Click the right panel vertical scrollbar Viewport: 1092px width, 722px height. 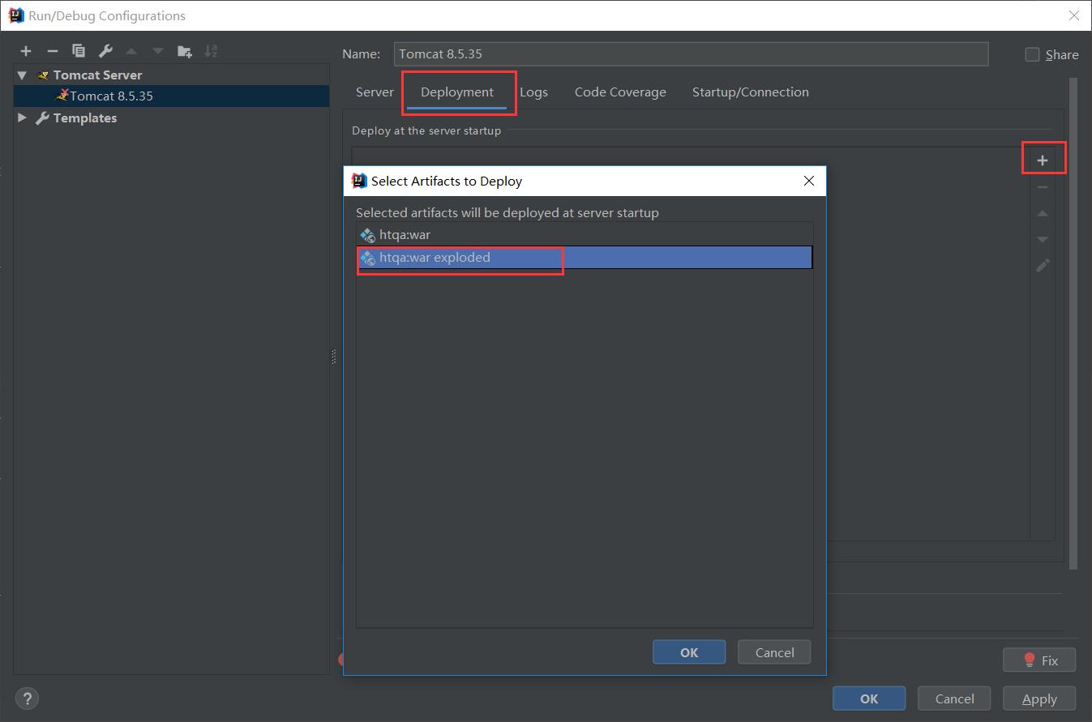click(1073, 324)
